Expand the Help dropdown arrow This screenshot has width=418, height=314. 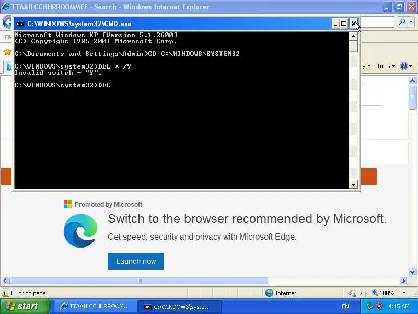click(411, 66)
